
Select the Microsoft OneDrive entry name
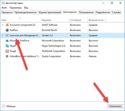20,41
